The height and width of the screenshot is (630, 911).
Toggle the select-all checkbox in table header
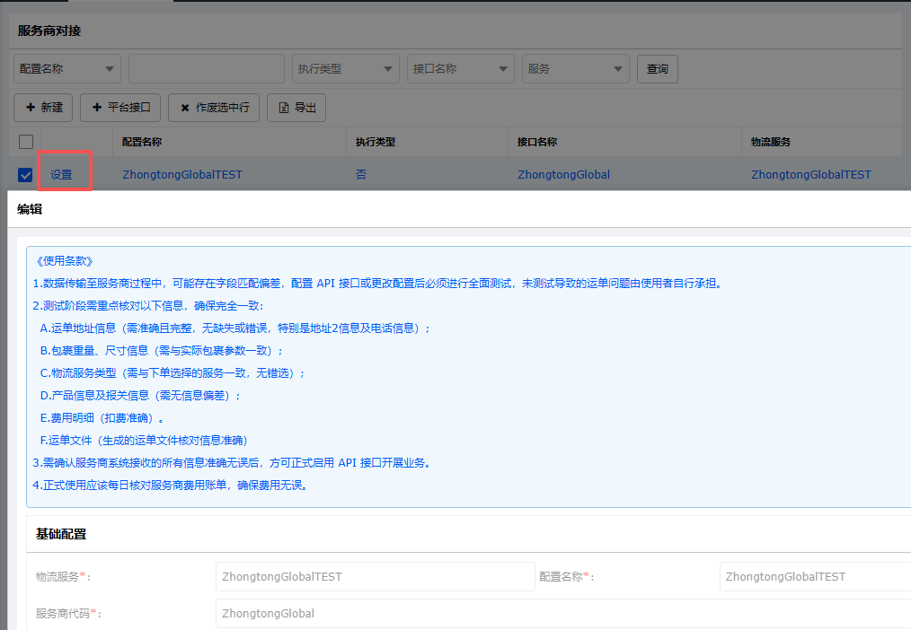coord(26,142)
